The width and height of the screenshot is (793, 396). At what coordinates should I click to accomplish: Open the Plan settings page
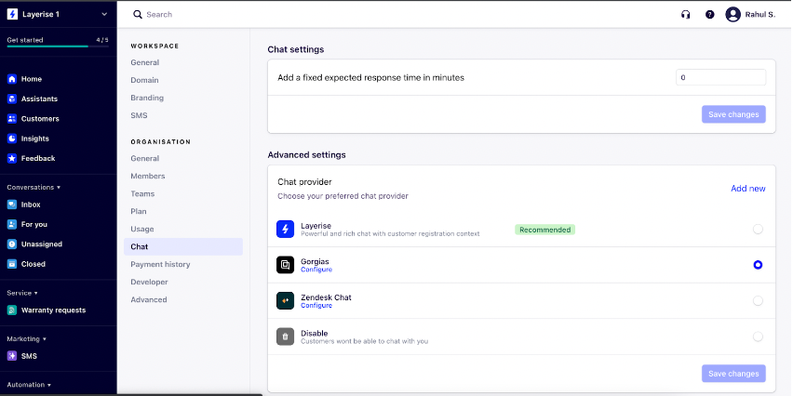pyautogui.click(x=139, y=212)
